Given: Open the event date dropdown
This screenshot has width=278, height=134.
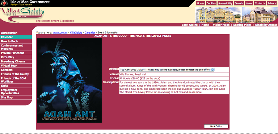Looking at the screenshot, I should 167,70.
